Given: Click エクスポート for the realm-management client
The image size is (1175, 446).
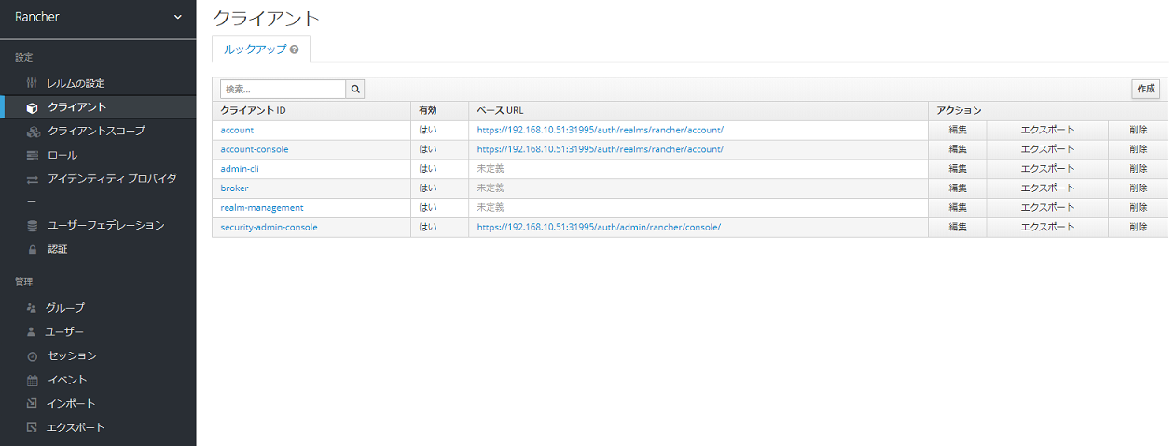Looking at the screenshot, I should [1048, 207].
